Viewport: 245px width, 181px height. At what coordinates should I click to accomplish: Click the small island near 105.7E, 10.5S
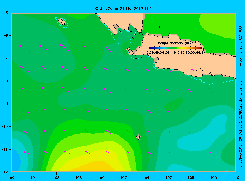coord(138,137)
